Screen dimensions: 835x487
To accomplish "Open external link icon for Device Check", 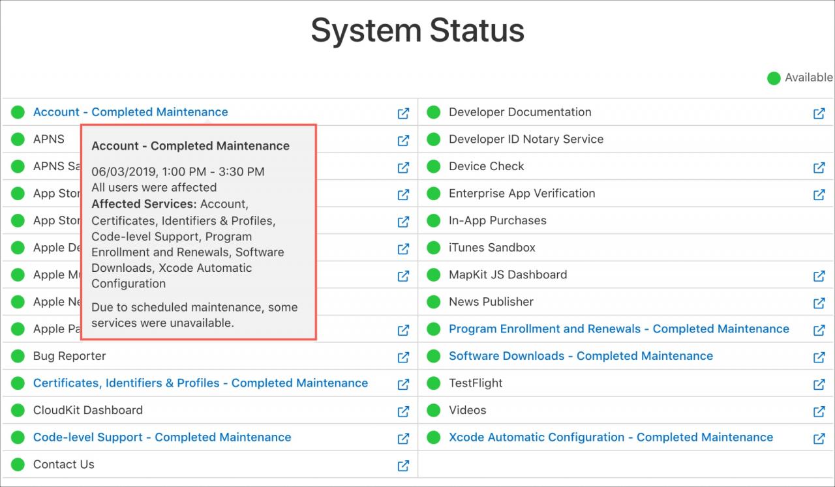I will click(x=819, y=168).
